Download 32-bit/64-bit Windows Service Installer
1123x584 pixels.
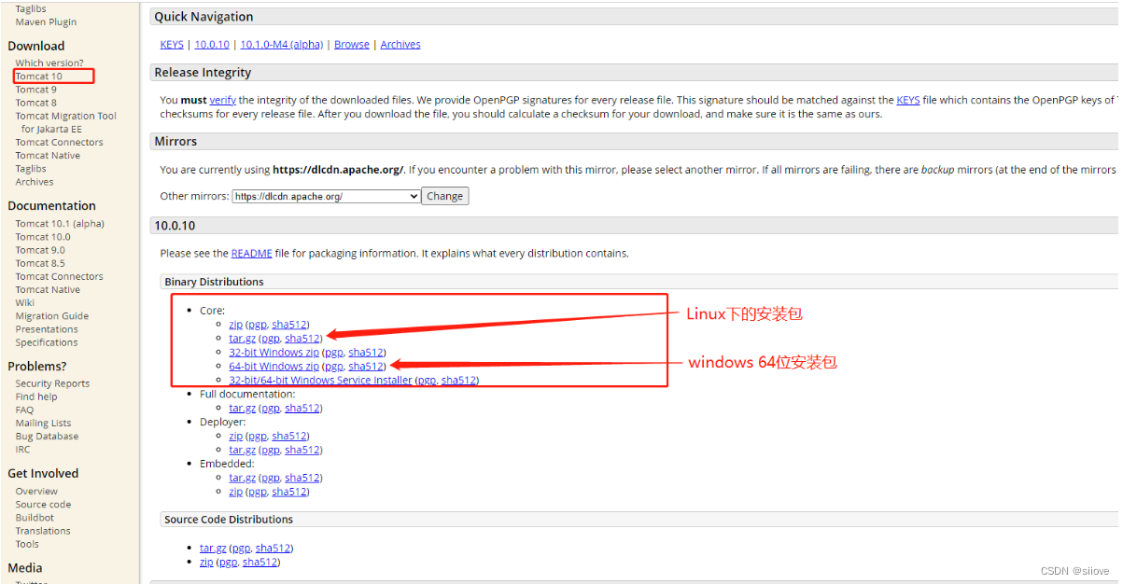point(320,381)
